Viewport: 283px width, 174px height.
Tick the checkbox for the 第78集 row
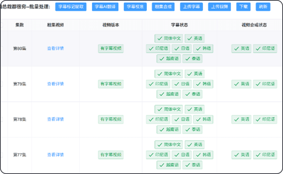tap(1, 119)
